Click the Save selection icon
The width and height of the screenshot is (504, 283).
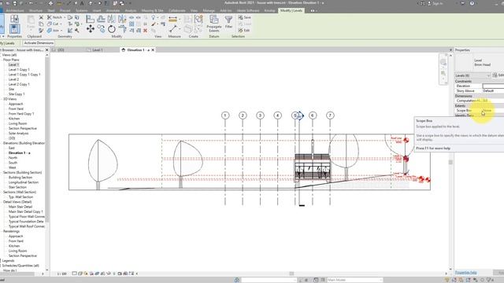coord(245,17)
